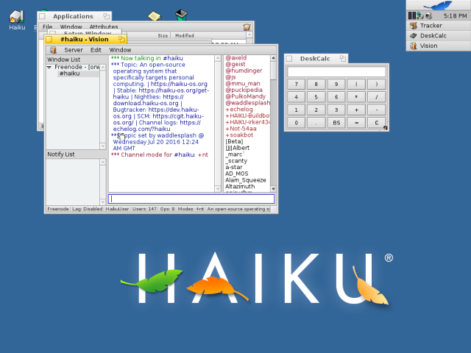Click Notify List scroll up arrow
The image size is (471, 353).
102,162
